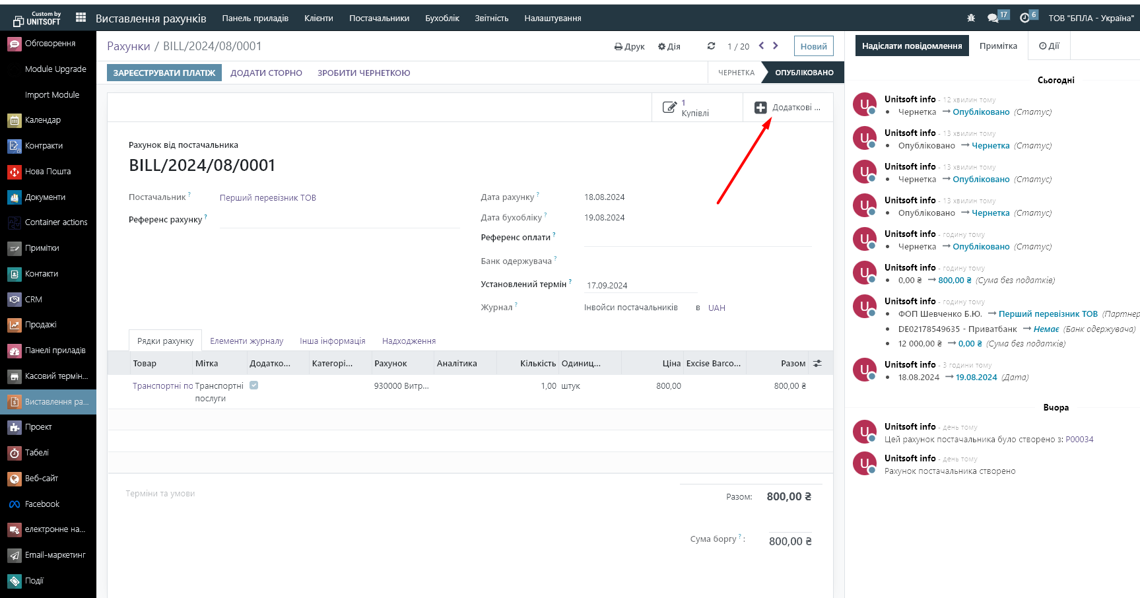Click the Купівлі smart button icon
The image size is (1140, 598).
click(x=669, y=108)
